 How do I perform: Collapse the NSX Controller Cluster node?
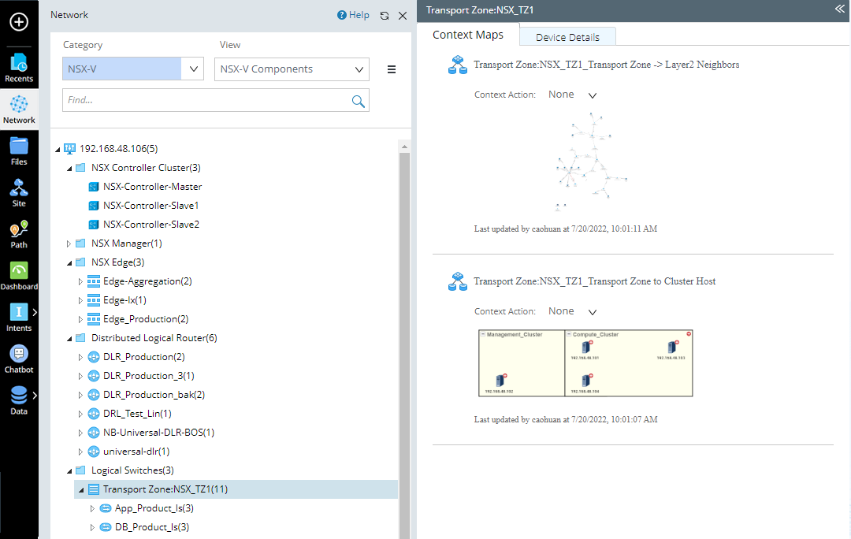point(69,167)
